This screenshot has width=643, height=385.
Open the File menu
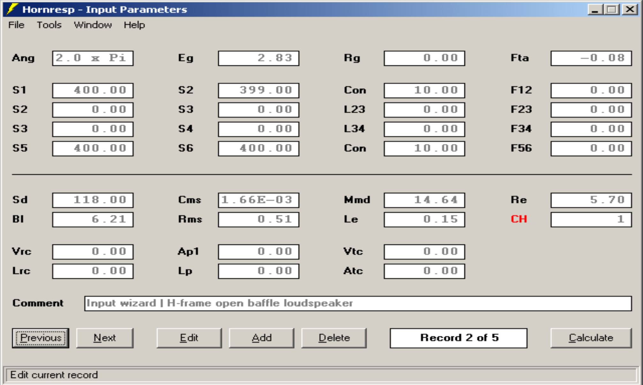pos(16,25)
